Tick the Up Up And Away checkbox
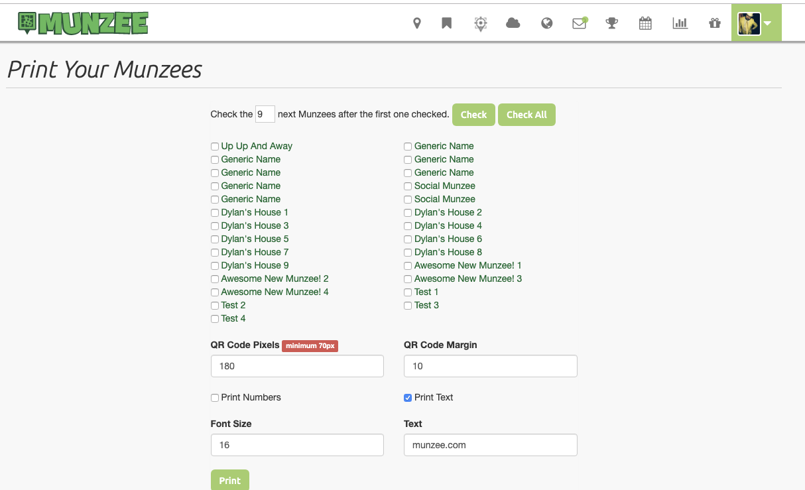Image resolution: width=805 pixels, height=490 pixels. [215, 147]
